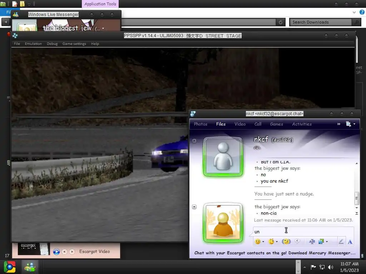Viewport: 366px width, 274px height.
Task: Click the change font AB icon
Action: tap(312, 242)
